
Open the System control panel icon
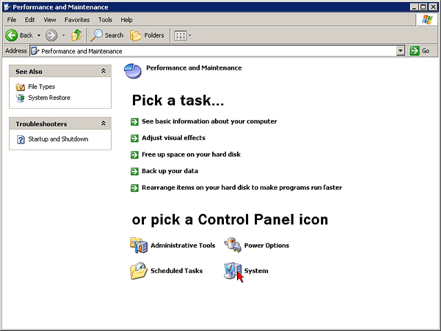[233, 270]
